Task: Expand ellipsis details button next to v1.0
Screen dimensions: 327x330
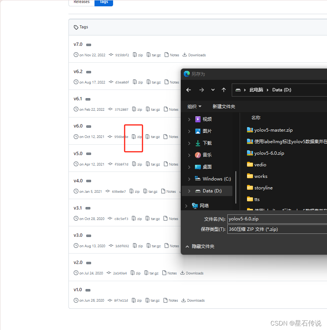Action: [88, 290]
